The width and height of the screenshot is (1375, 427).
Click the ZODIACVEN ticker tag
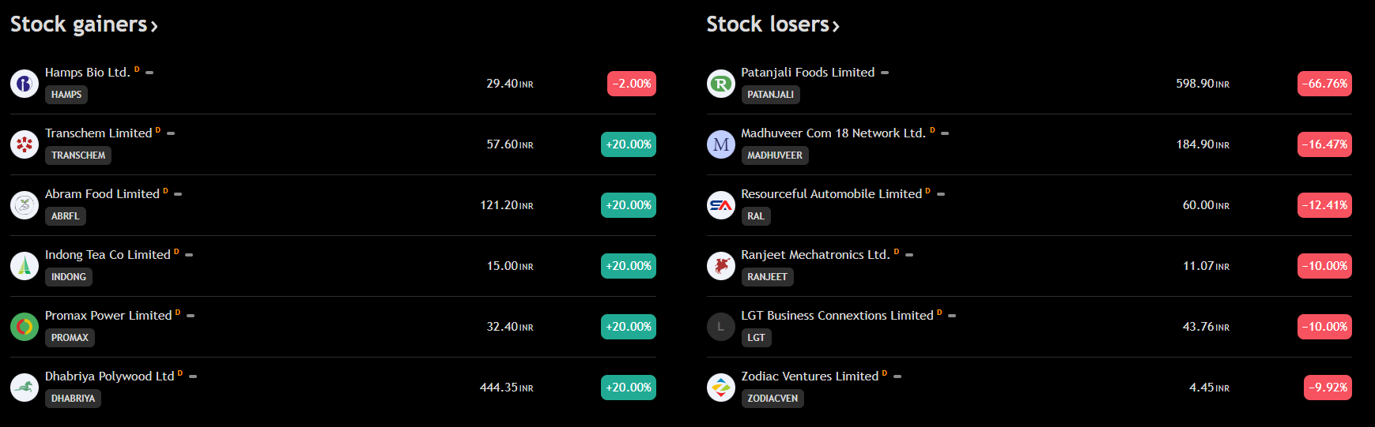point(772,399)
